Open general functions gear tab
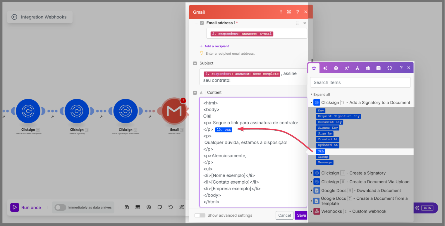The height and width of the screenshot is (226, 445). click(x=336, y=68)
